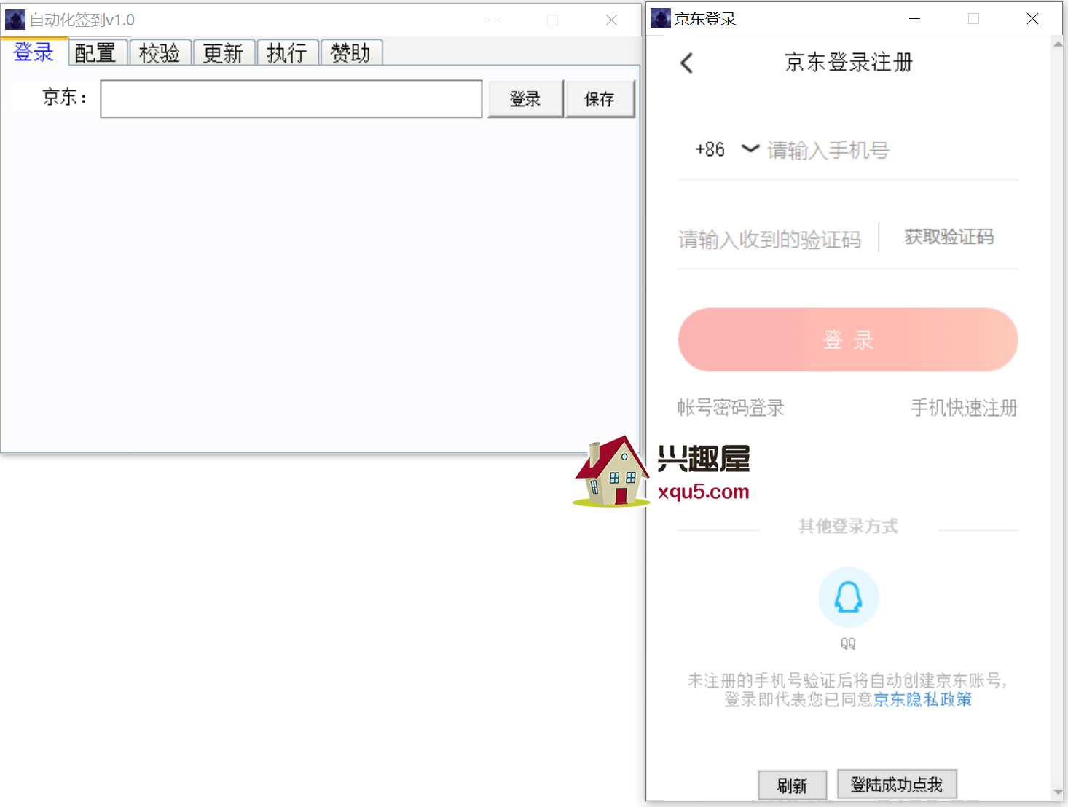Screen dimensions: 1068x807
Task: Click the 保存 button
Action: (600, 98)
